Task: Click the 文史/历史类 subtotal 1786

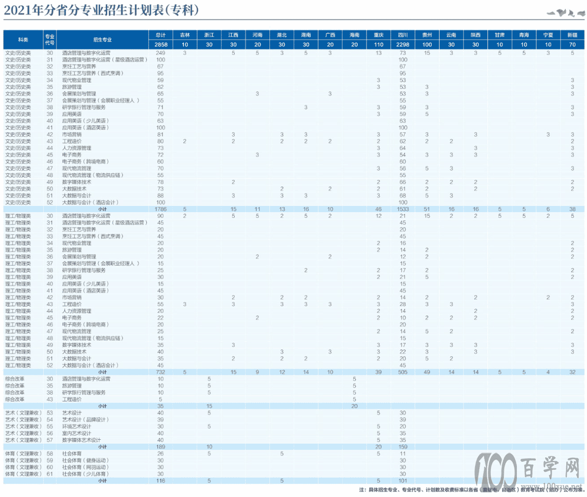Action: click(x=161, y=209)
